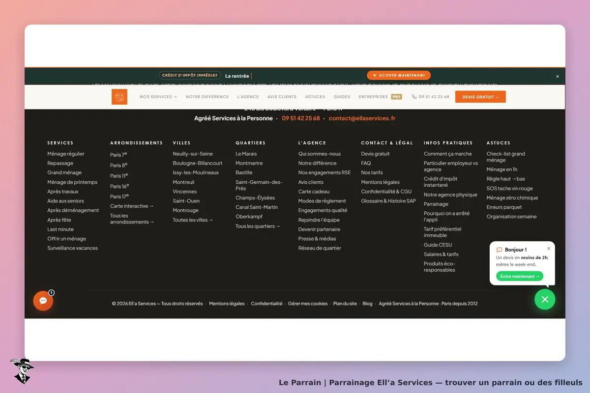This screenshot has height=393, width=590.
Task: Open Réseau de quartier link
Action: (320, 248)
